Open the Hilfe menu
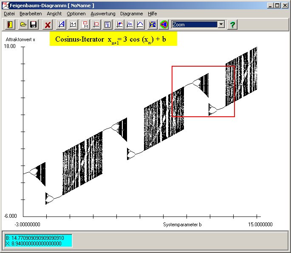This screenshot has height=253, width=291. point(153,14)
